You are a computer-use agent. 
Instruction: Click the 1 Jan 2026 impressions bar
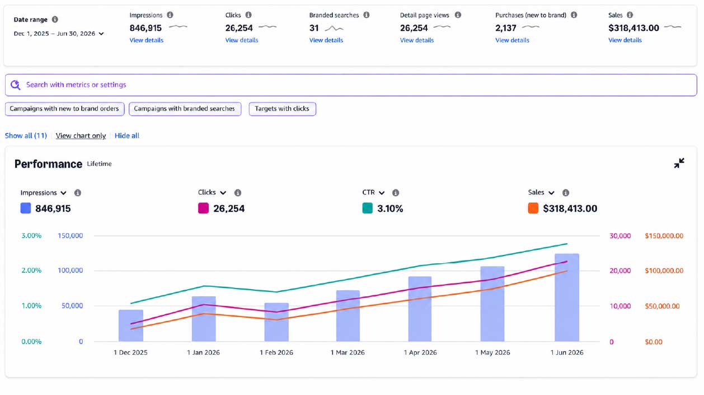pyautogui.click(x=204, y=319)
